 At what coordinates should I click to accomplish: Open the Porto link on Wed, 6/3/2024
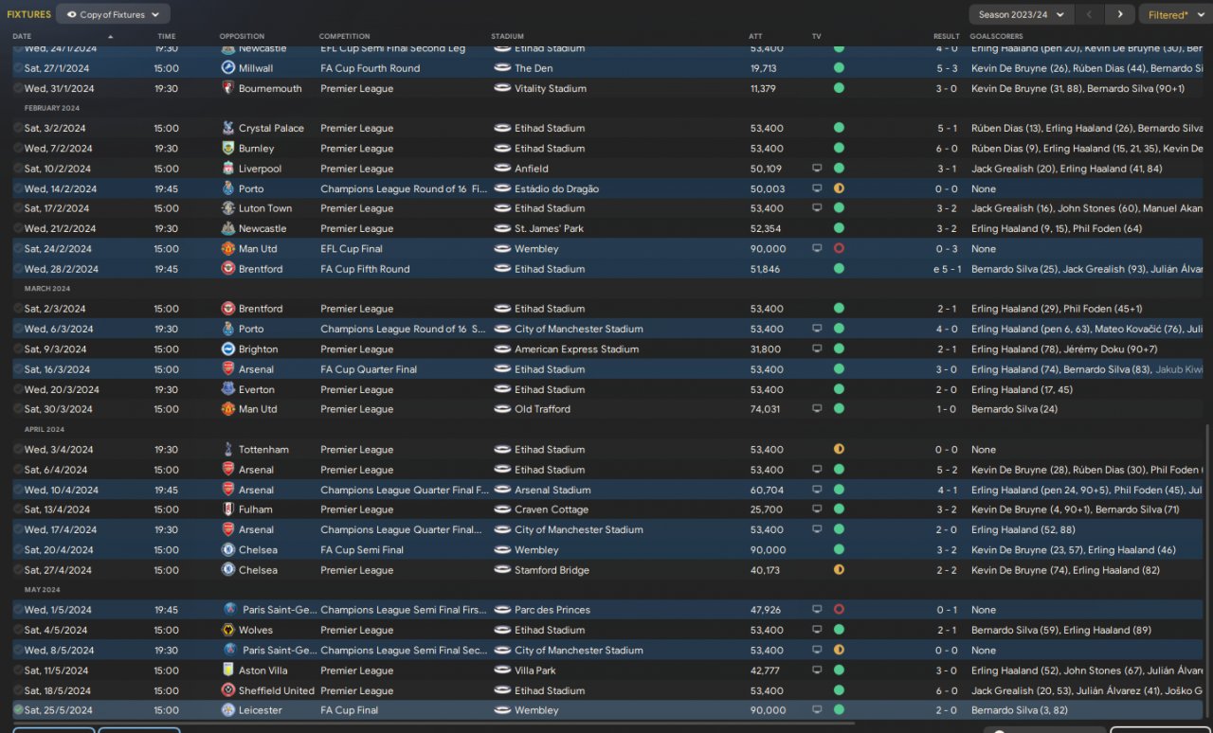point(251,329)
